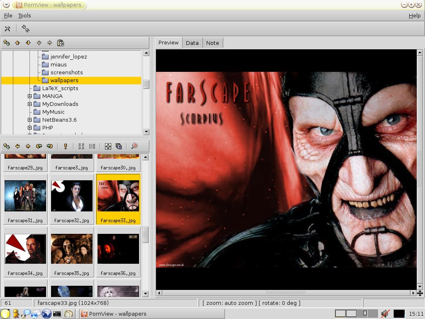Launch the globe web browser icon
This screenshot has width=425, height=319.
point(46,314)
